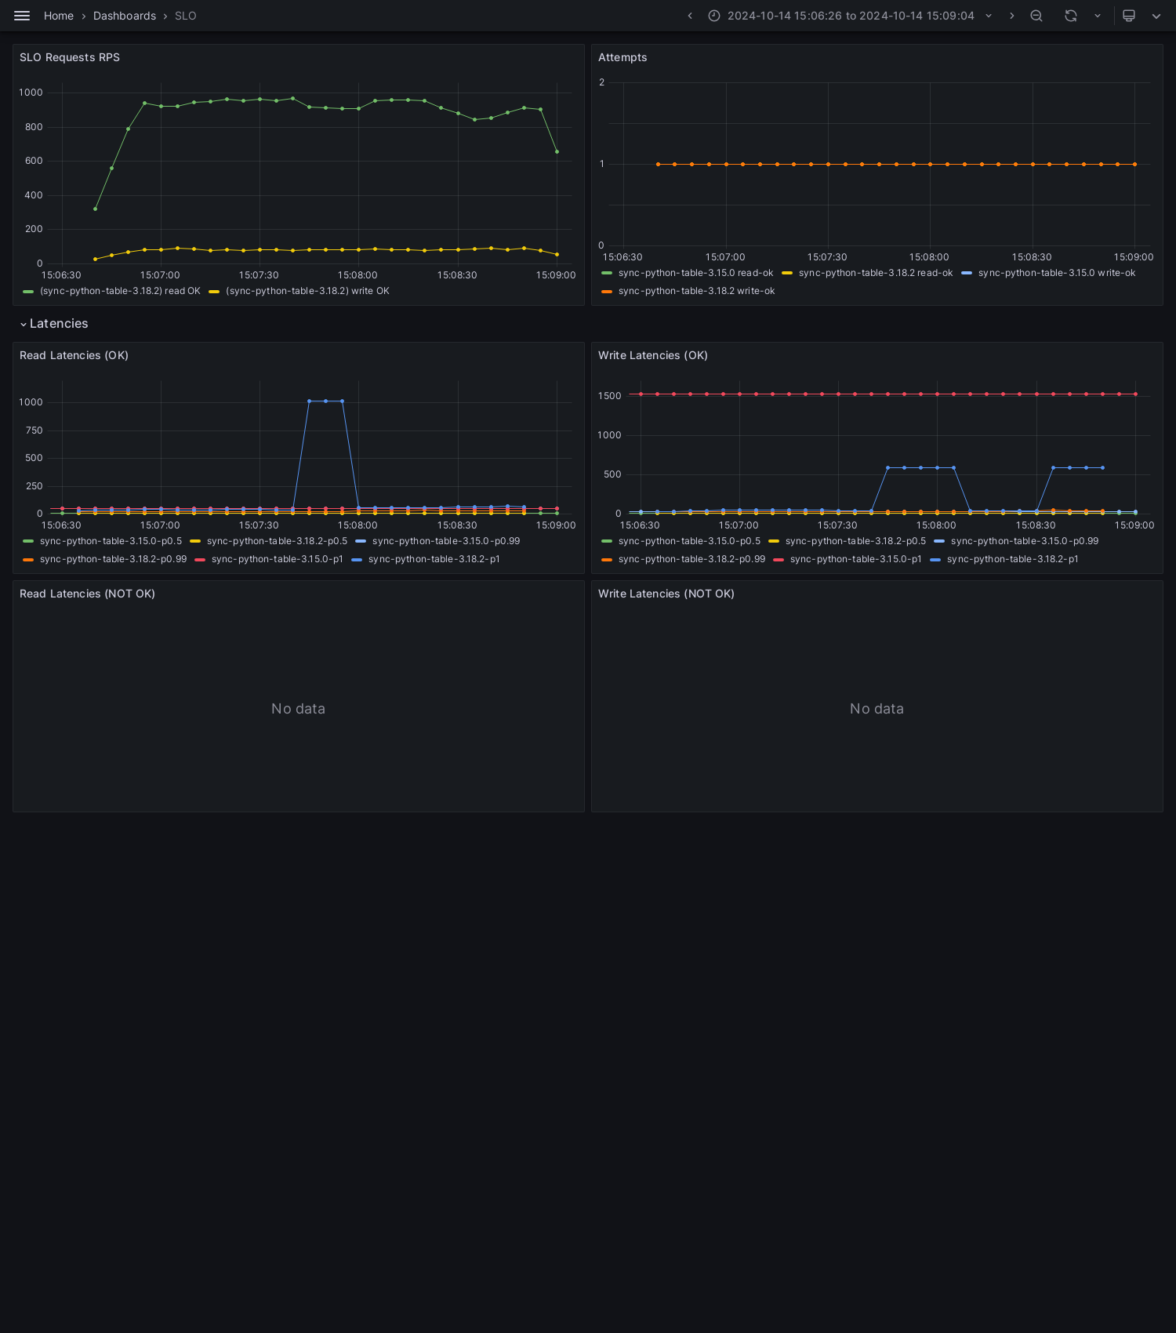Open Write Latencies (NOT OK) panel title
Image resolution: width=1176 pixels, height=1333 pixels.
(x=666, y=594)
